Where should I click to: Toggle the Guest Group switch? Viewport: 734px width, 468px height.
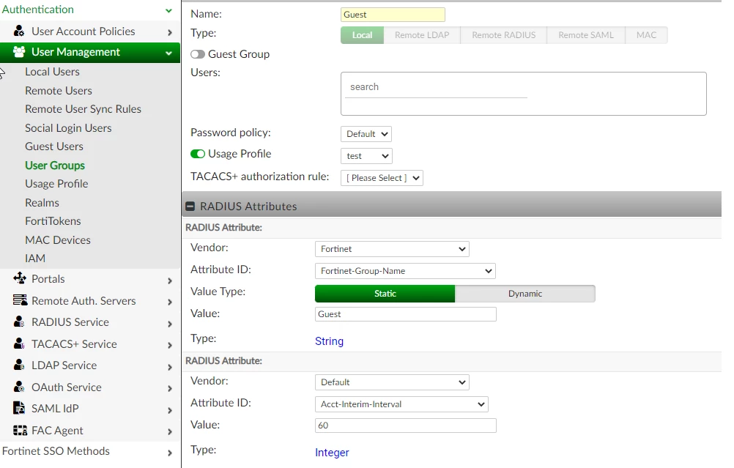pyautogui.click(x=198, y=54)
